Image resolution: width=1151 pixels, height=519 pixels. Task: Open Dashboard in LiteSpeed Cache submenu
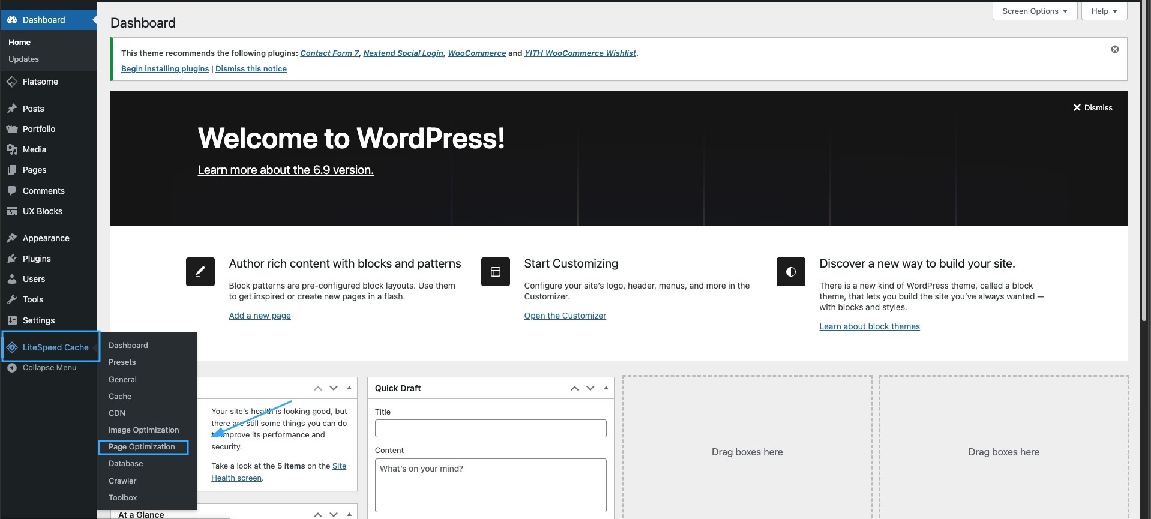(x=128, y=346)
